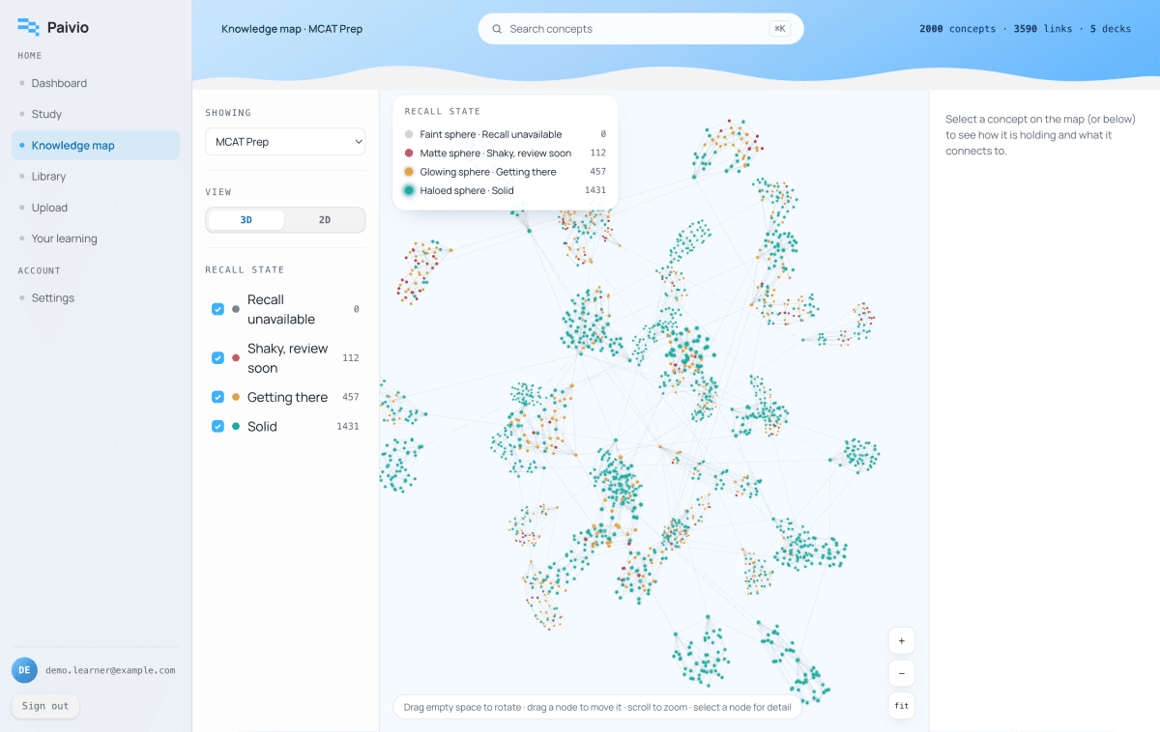Open Your learning page

pos(96,239)
